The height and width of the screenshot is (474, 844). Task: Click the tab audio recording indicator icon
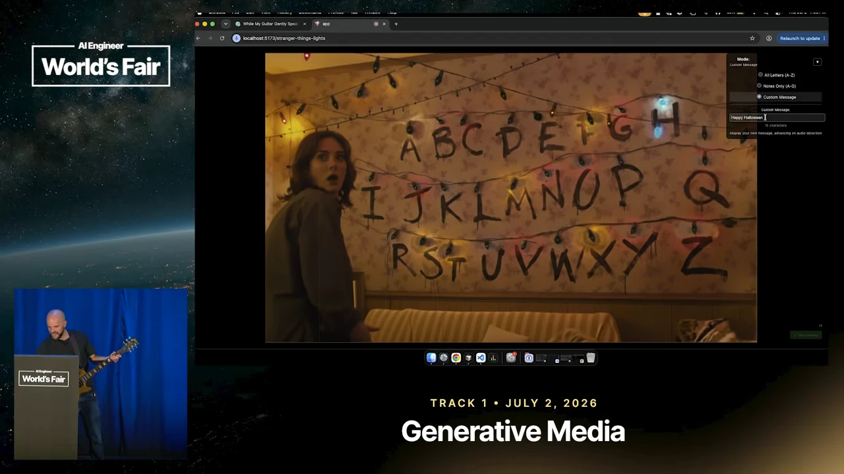[376, 24]
